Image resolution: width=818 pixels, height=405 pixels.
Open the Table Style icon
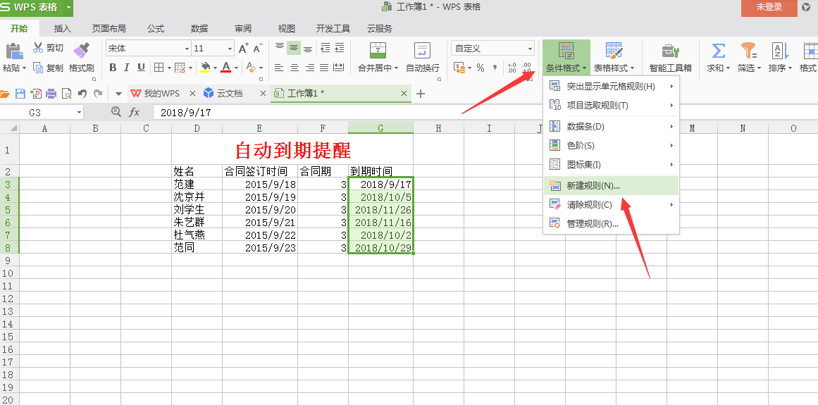(x=614, y=51)
